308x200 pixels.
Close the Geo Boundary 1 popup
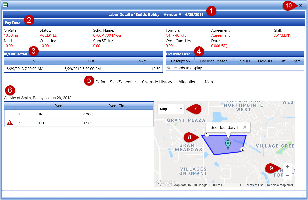point(245,127)
